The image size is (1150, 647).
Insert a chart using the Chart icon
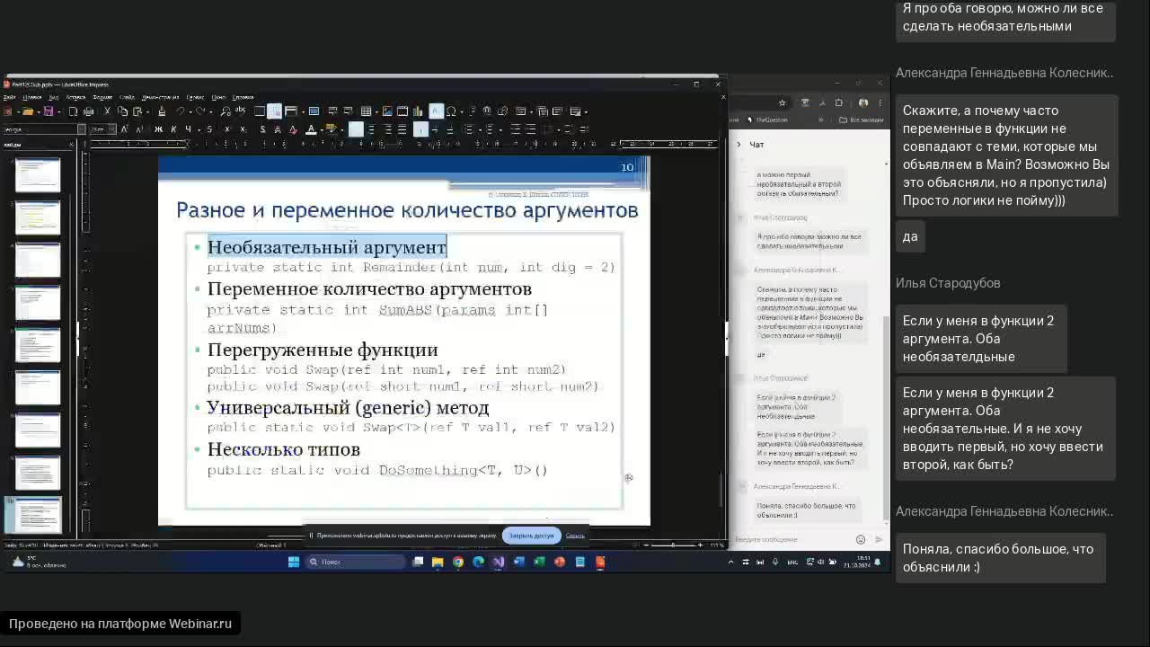pos(418,111)
